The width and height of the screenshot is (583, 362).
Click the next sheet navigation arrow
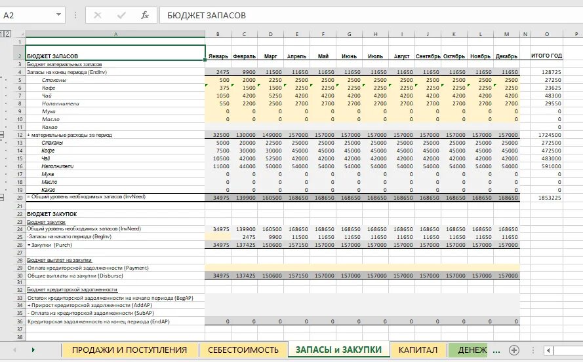pyautogui.click(x=33, y=350)
